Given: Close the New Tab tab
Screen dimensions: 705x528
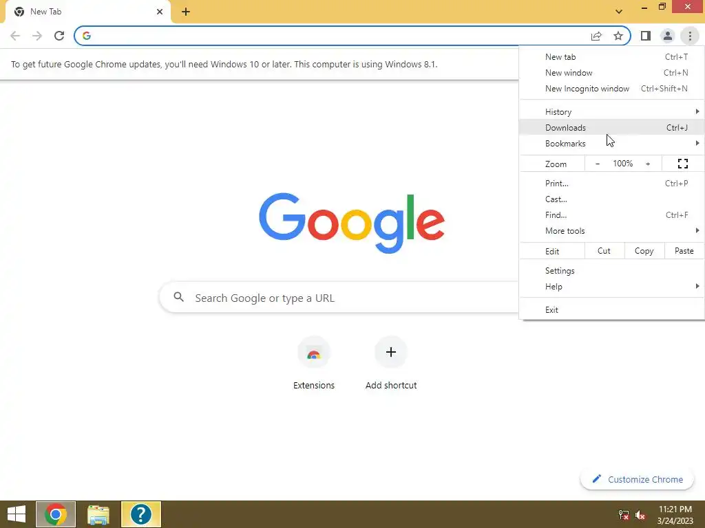Looking at the screenshot, I should pyautogui.click(x=160, y=12).
